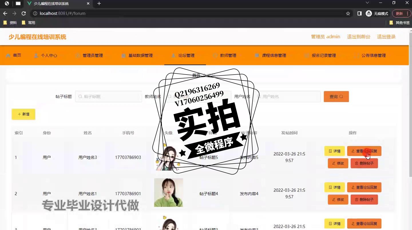
Task: Click the 少儿编程在线培训系统 title
Action: pos(37,37)
